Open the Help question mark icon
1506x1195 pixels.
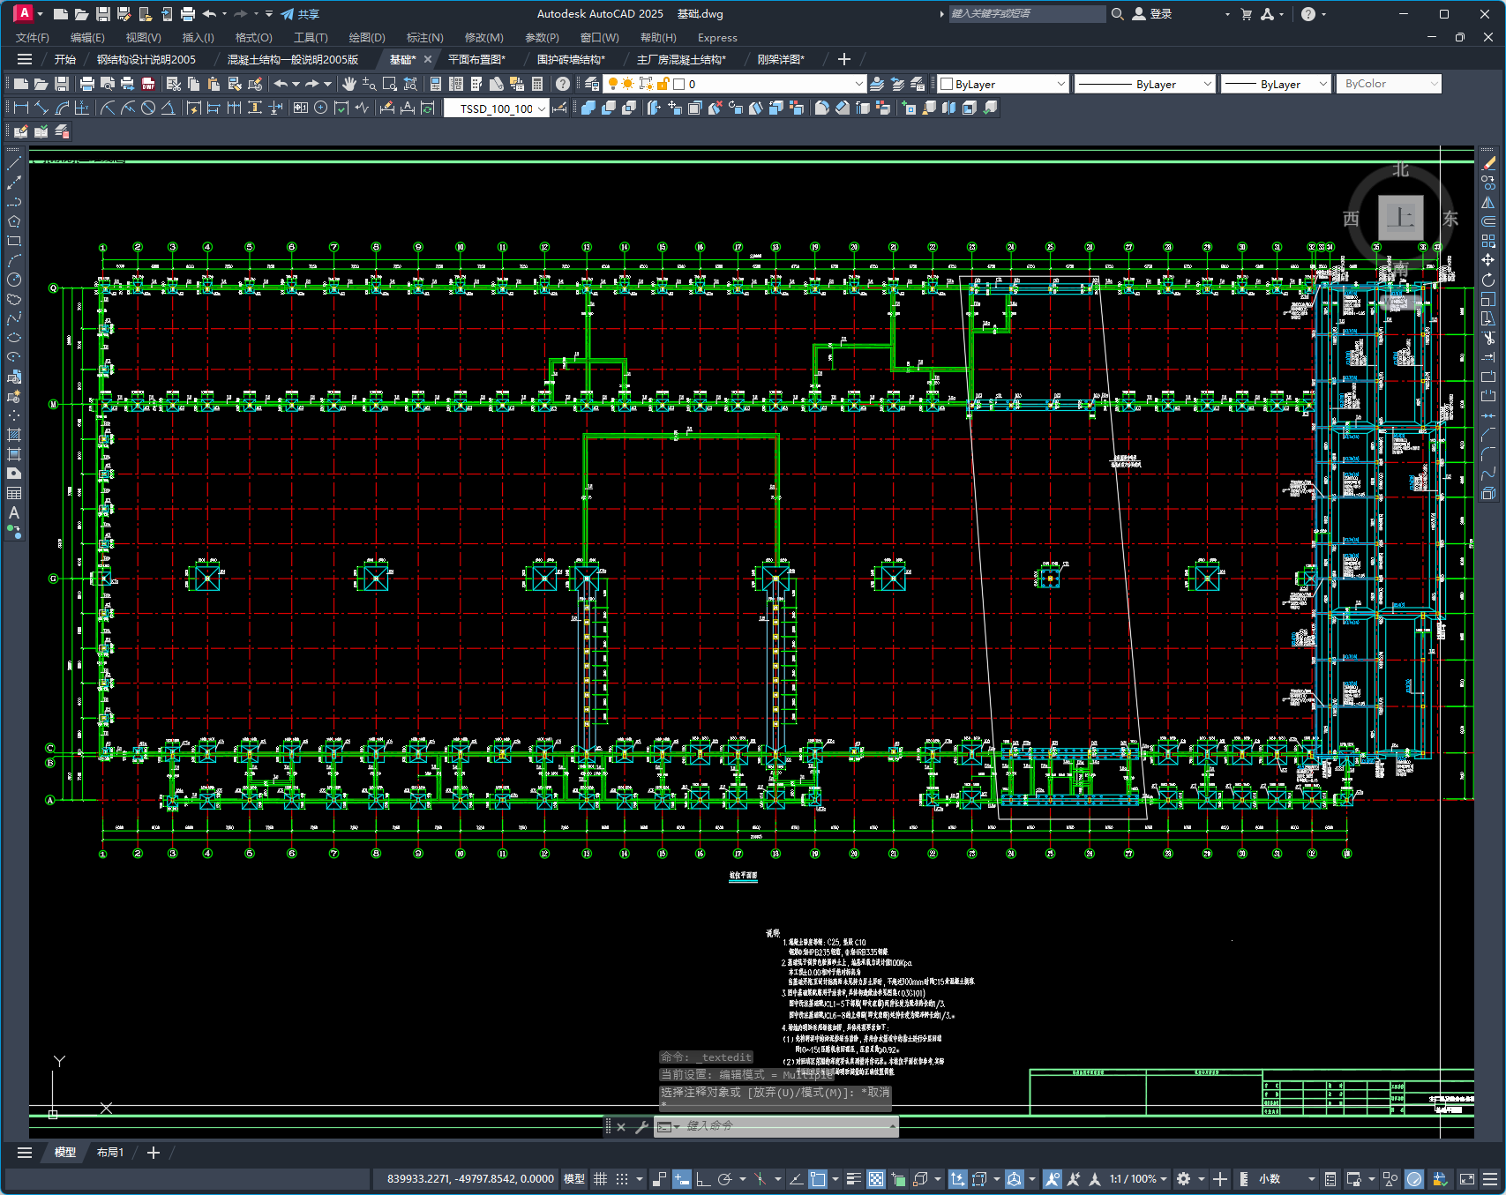click(x=562, y=84)
